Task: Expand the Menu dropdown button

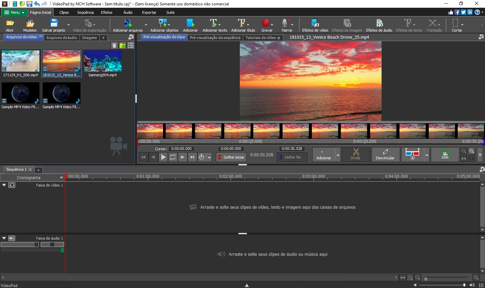Action: tap(14, 12)
